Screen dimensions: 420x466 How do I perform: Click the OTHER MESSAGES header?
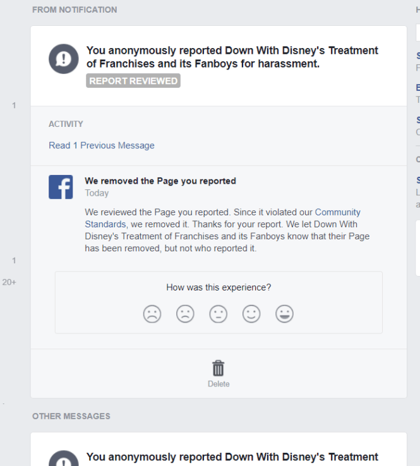point(71,416)
